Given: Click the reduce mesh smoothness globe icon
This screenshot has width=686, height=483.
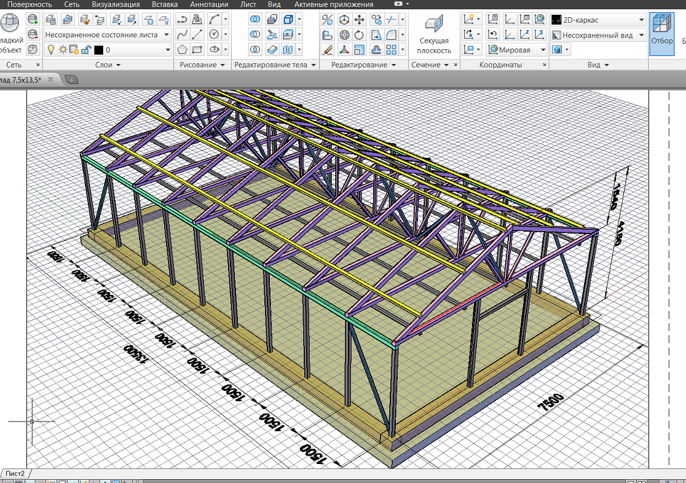Looking at the screenshot, I should [33, 34].
